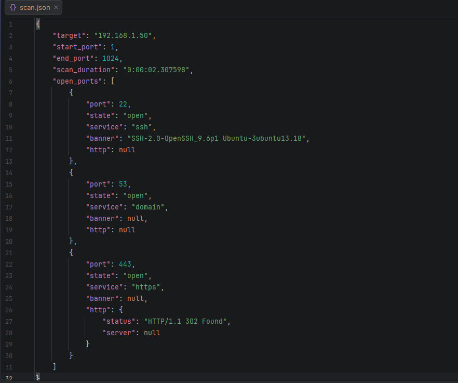Click the "http" key on line 26
This screenshot has height=383, width=458.
[98, 310]
